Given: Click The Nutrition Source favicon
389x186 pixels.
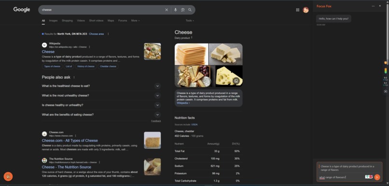Looking at the screenshot, I should click(44, 160).
